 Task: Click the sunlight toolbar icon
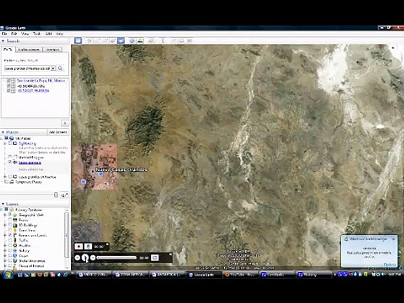[140, 40]
